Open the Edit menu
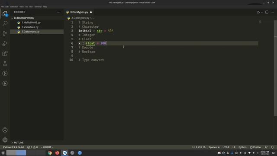 7,7
